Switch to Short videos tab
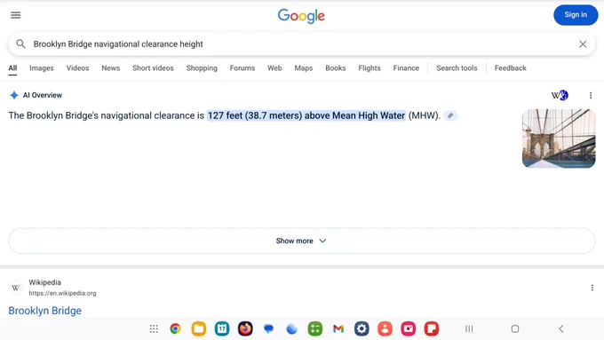Image resolution: width=604 pixels, height=340 pixels. tap(153, 68)
